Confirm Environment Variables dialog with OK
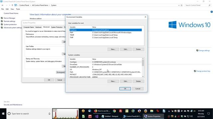Image resolution: width=213 pixels, height=119 pixels. click(125, 89)
